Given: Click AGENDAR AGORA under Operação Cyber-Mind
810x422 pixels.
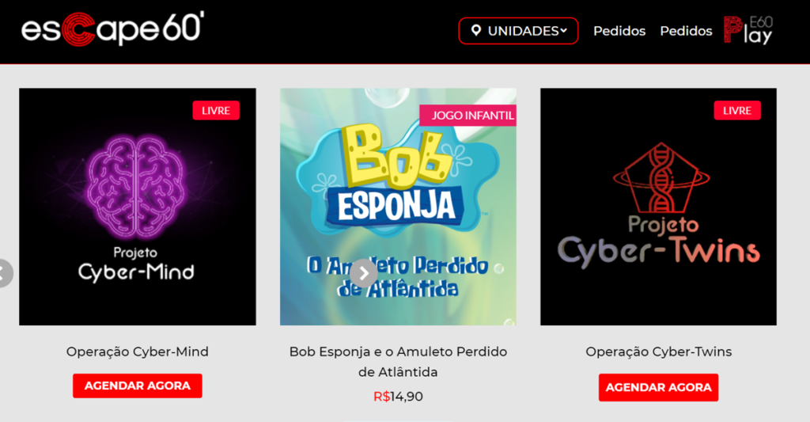Looking at the screenshot, I should tap(138, 386).
